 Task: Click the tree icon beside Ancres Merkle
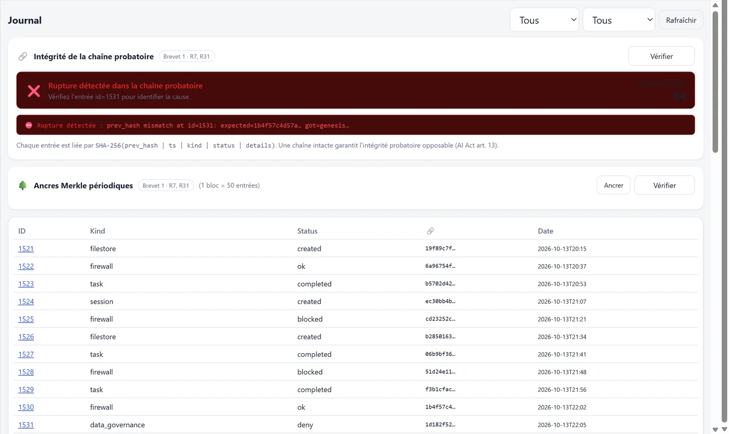click(22, 185)
